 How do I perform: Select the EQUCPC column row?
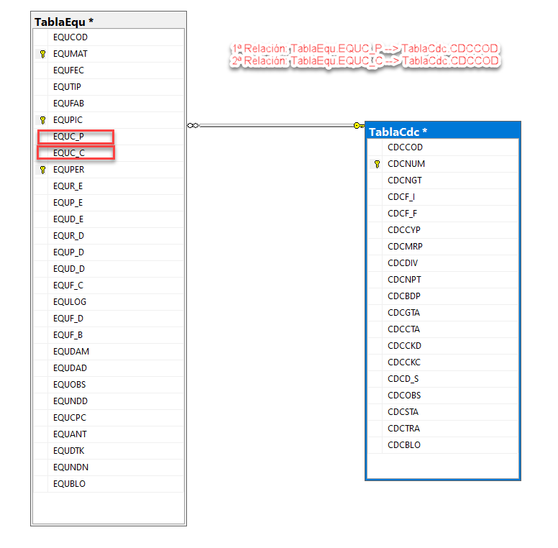tap(109, 418)
